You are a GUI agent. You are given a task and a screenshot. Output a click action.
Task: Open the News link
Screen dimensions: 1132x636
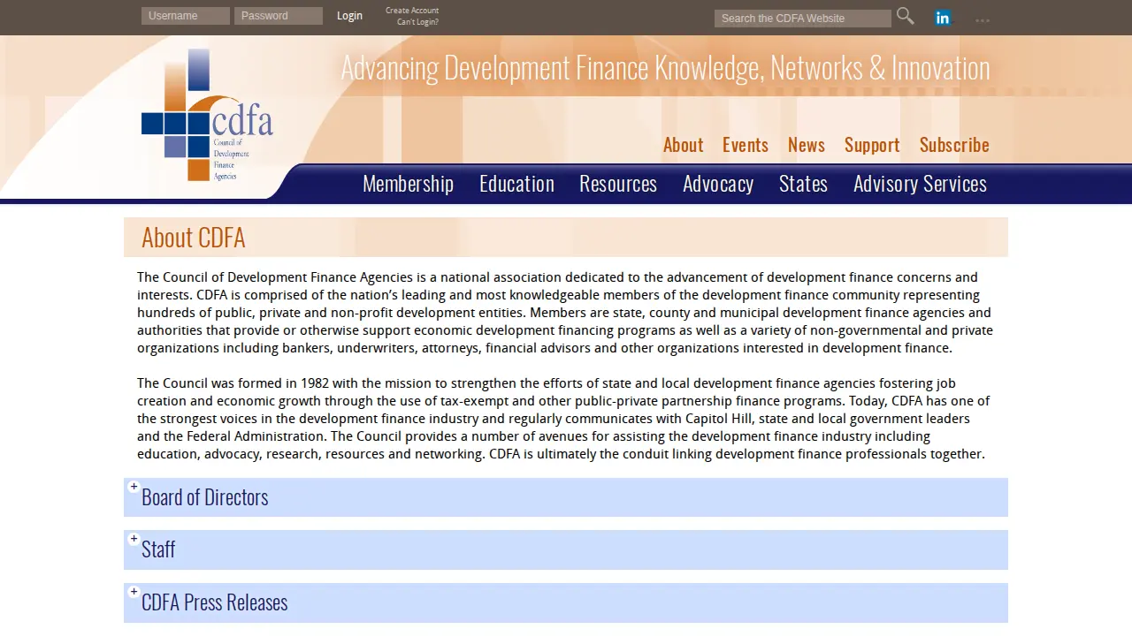tap(807, 145)
